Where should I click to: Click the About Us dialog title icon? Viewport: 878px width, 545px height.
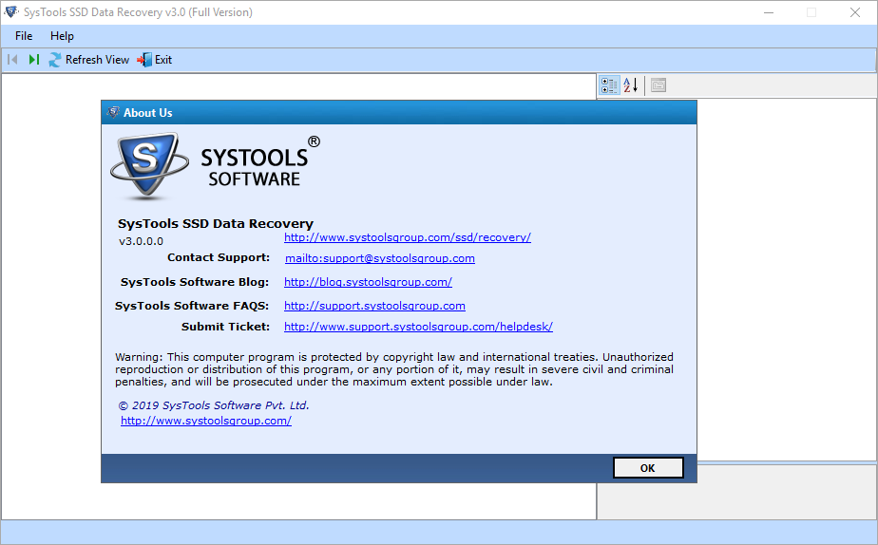113,112
